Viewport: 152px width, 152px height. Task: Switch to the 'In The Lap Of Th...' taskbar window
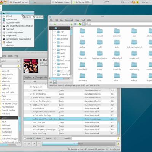[x=82, y=2]
